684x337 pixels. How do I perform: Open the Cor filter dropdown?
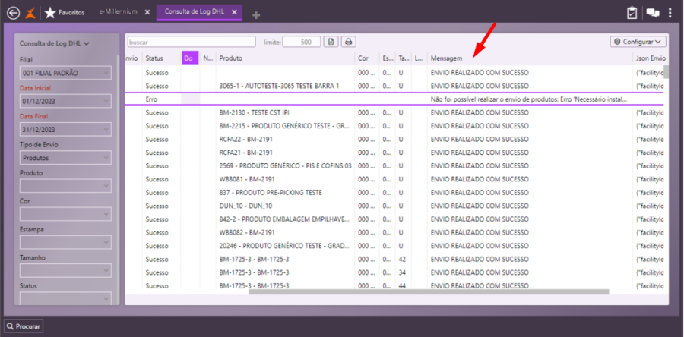tap(65, 214)
